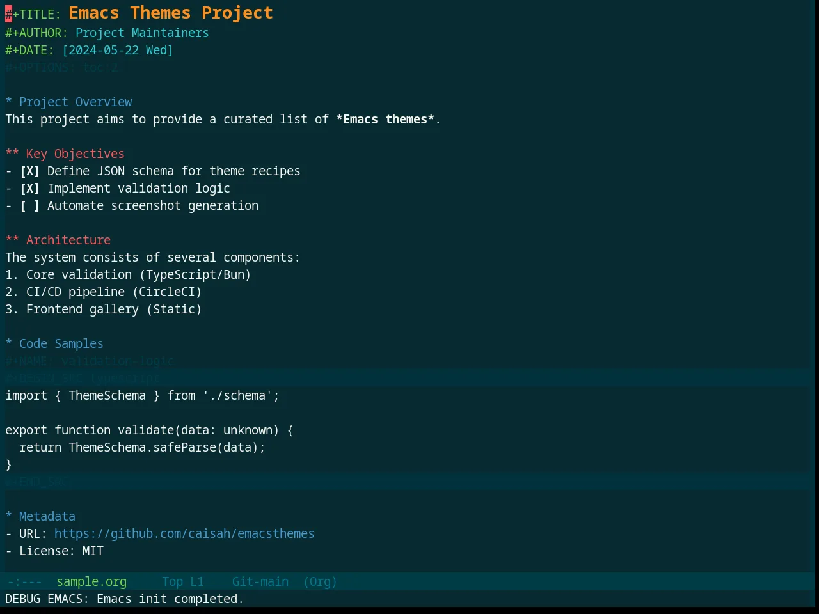
Task: Collapse the Metadata heading
Action: click(x=9, y=517)
